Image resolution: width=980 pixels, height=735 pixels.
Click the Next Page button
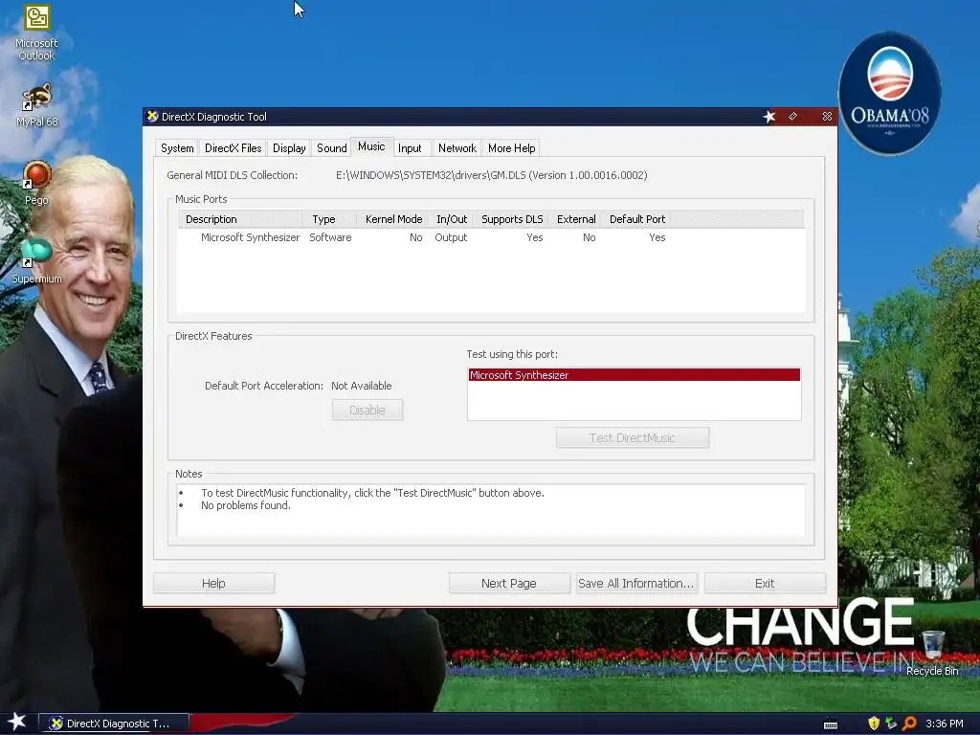tap(509, 583)
